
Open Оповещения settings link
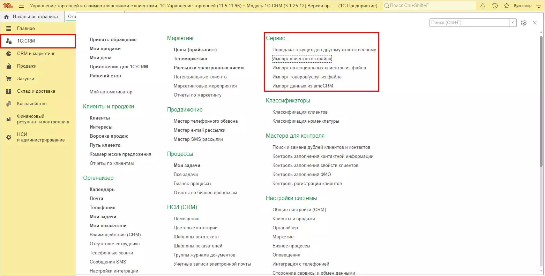(x=286, y=255)
